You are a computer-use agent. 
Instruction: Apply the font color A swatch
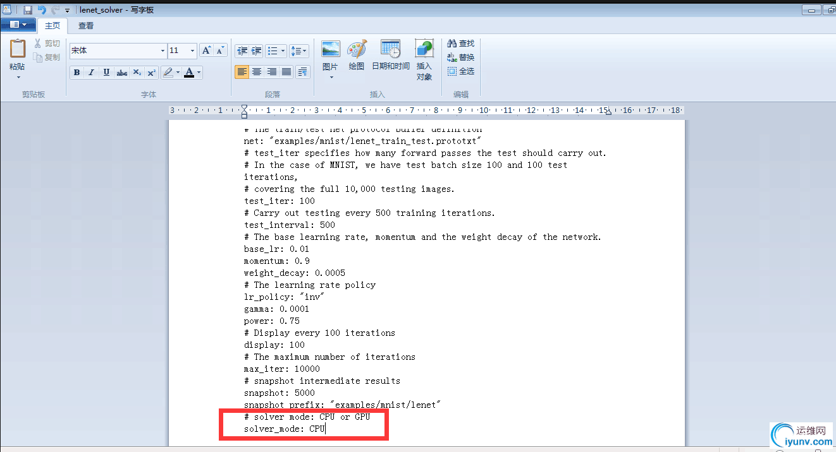pyautogui.click(x=189, y=73)
